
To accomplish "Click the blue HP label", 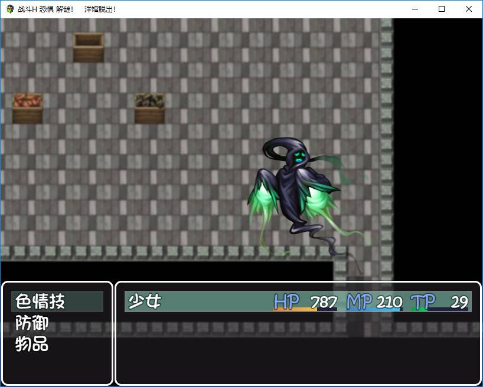I will (x=286, y=301).
